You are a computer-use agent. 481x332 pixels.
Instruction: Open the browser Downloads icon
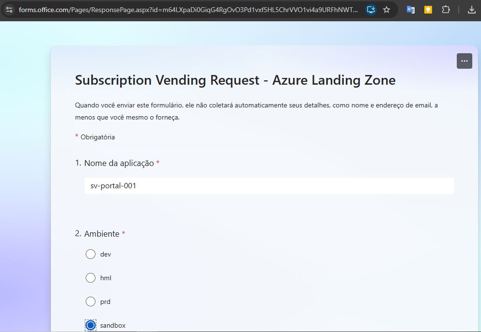tap(471, 10)
